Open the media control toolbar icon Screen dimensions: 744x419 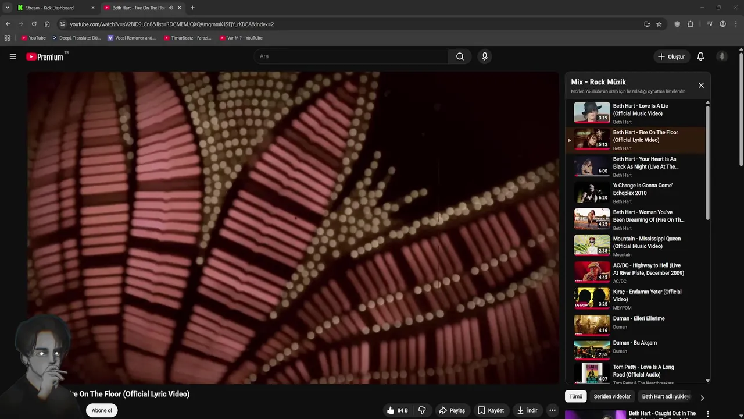pos(710,24)
